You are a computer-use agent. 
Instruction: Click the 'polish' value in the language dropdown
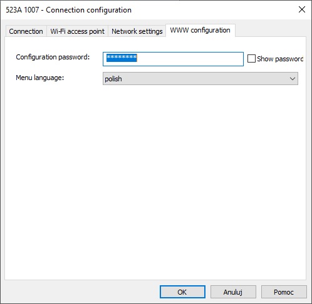click(x=113, y=79)
